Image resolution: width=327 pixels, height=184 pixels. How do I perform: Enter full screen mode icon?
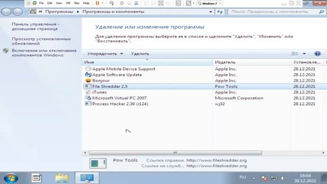pos(161,3)
